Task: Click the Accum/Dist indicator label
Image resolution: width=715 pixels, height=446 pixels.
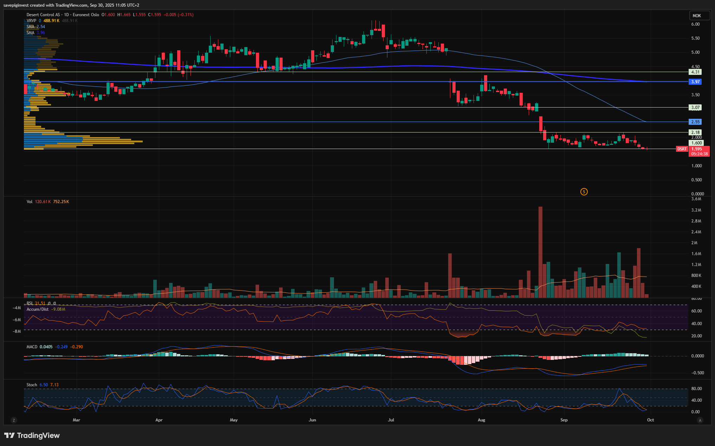Action: (38, 309)
